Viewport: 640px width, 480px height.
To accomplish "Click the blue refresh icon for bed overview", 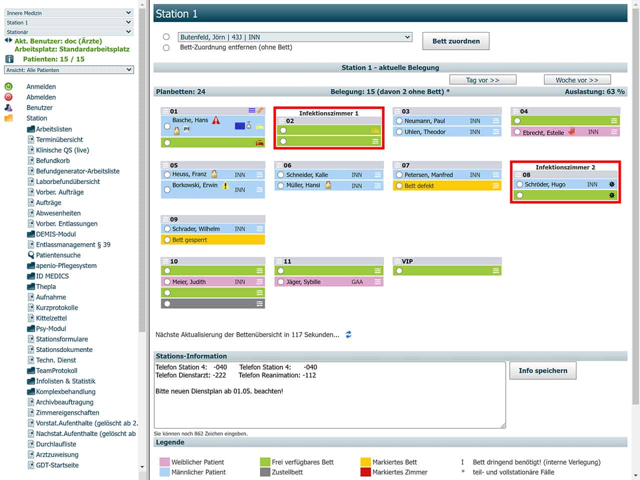I will pos(348,334).
